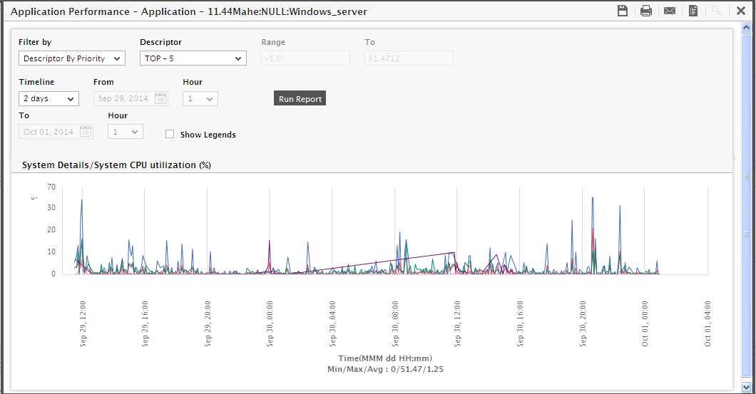Click the magnifier zoom icon in header
Image resolution: width=756 pixels, height=394 pixels.
click(717, 11)
